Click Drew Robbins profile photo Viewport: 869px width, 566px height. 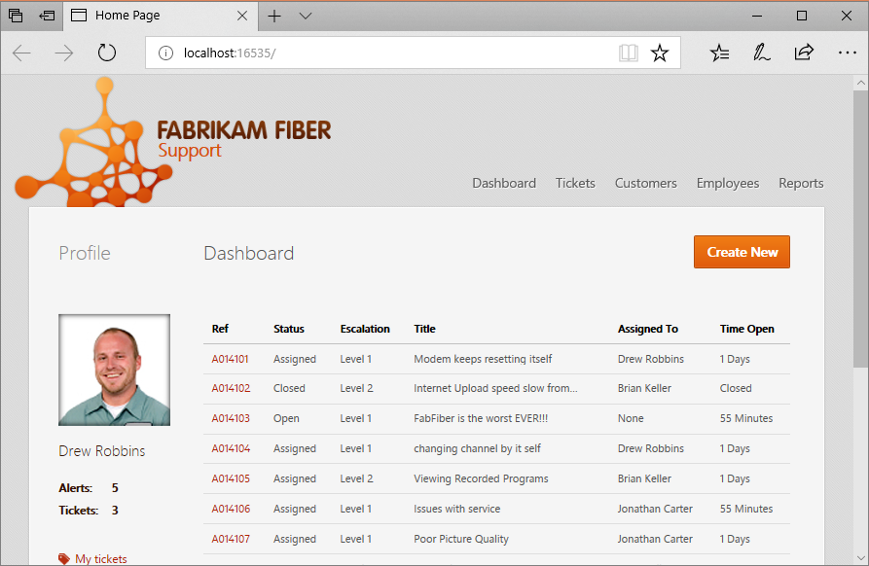pos(114,370)
